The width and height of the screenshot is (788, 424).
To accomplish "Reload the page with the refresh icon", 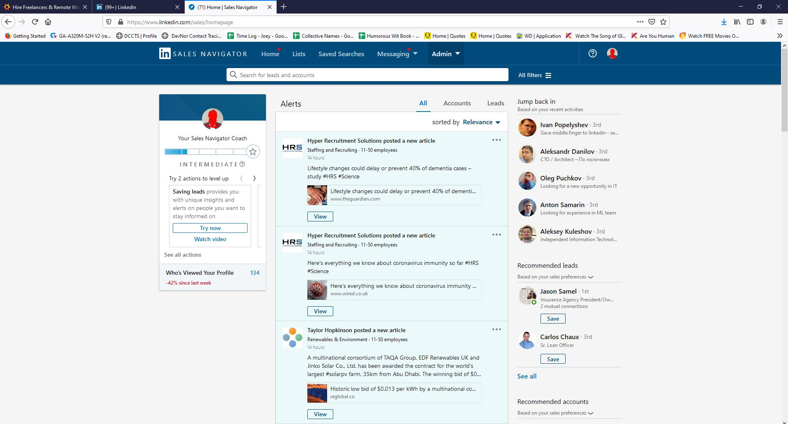I will (x=35, y=22).
